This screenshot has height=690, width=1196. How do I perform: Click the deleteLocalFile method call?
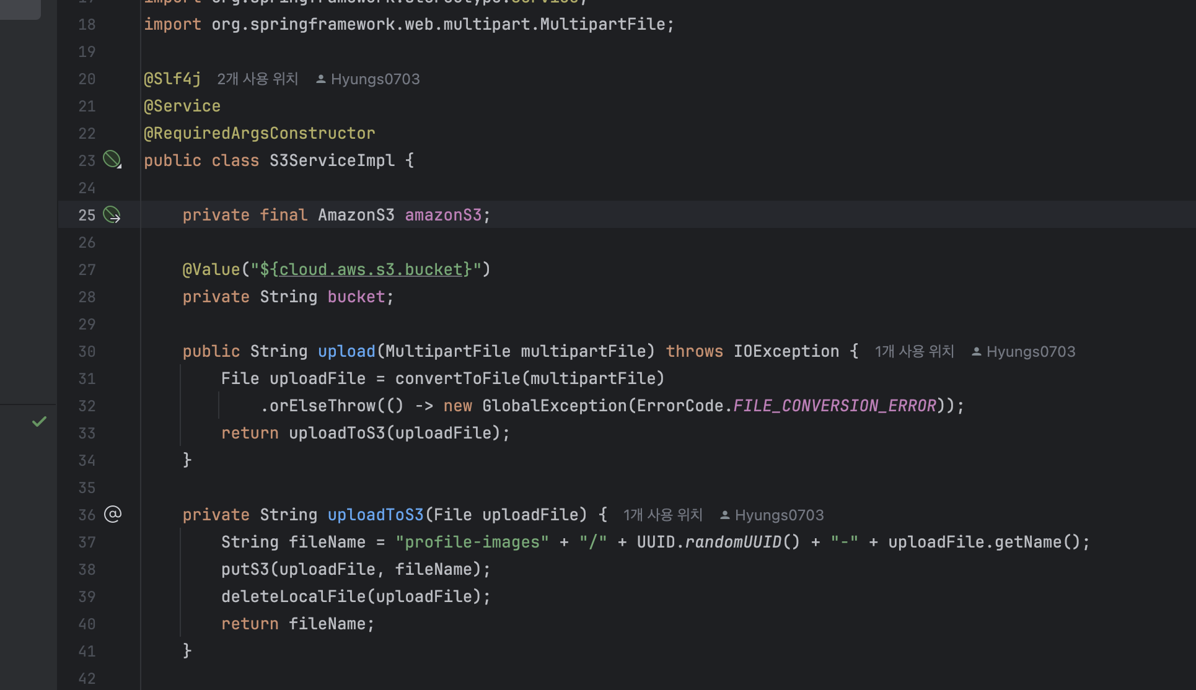tap(294, 596)
